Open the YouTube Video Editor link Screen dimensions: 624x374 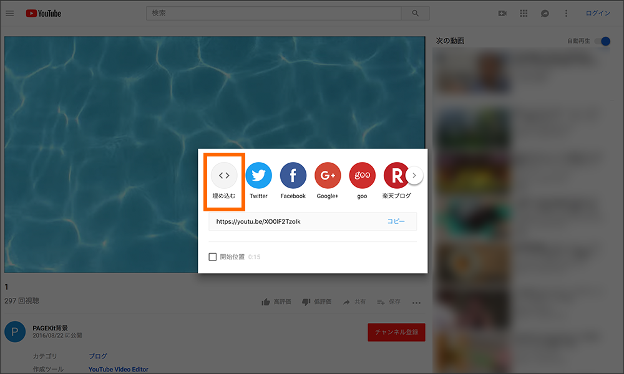(x=118, y=369)
